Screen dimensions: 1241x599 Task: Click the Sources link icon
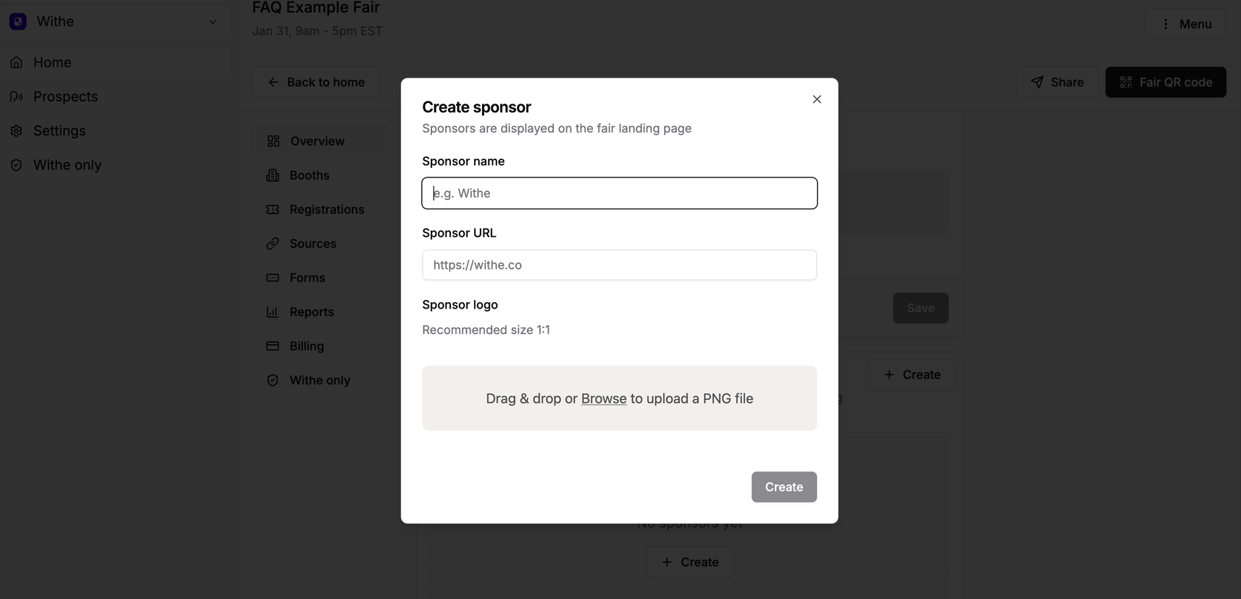pyautogui.click(x=273, y=243)
